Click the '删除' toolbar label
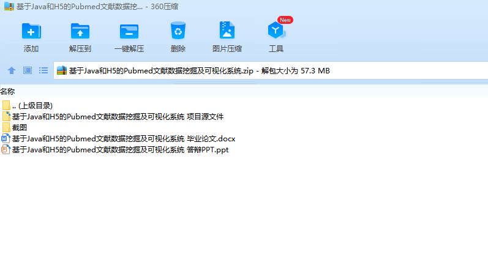Viewport: 488px width, 260px height. 178,49
